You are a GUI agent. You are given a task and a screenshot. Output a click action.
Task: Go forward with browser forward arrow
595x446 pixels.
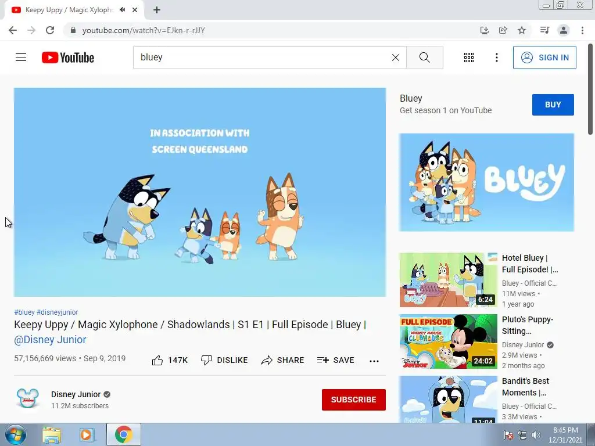tap(31, 30)
